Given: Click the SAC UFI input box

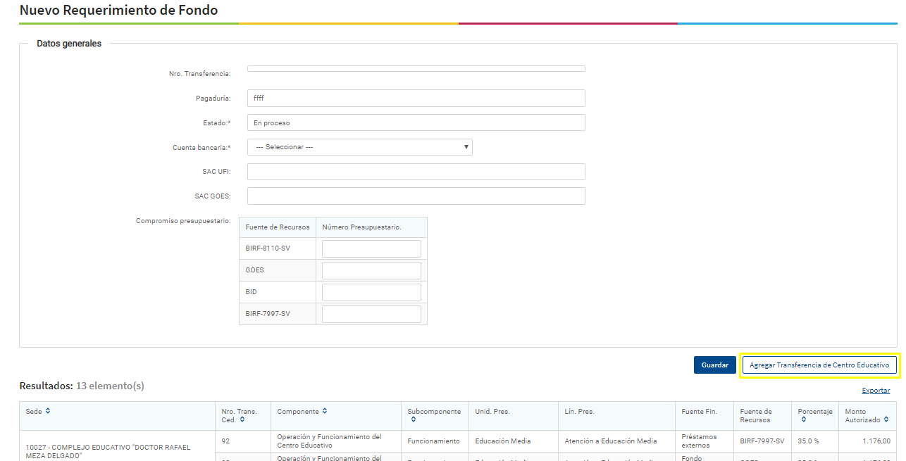Looking at the screenshot, I should (x=416, y=172).
